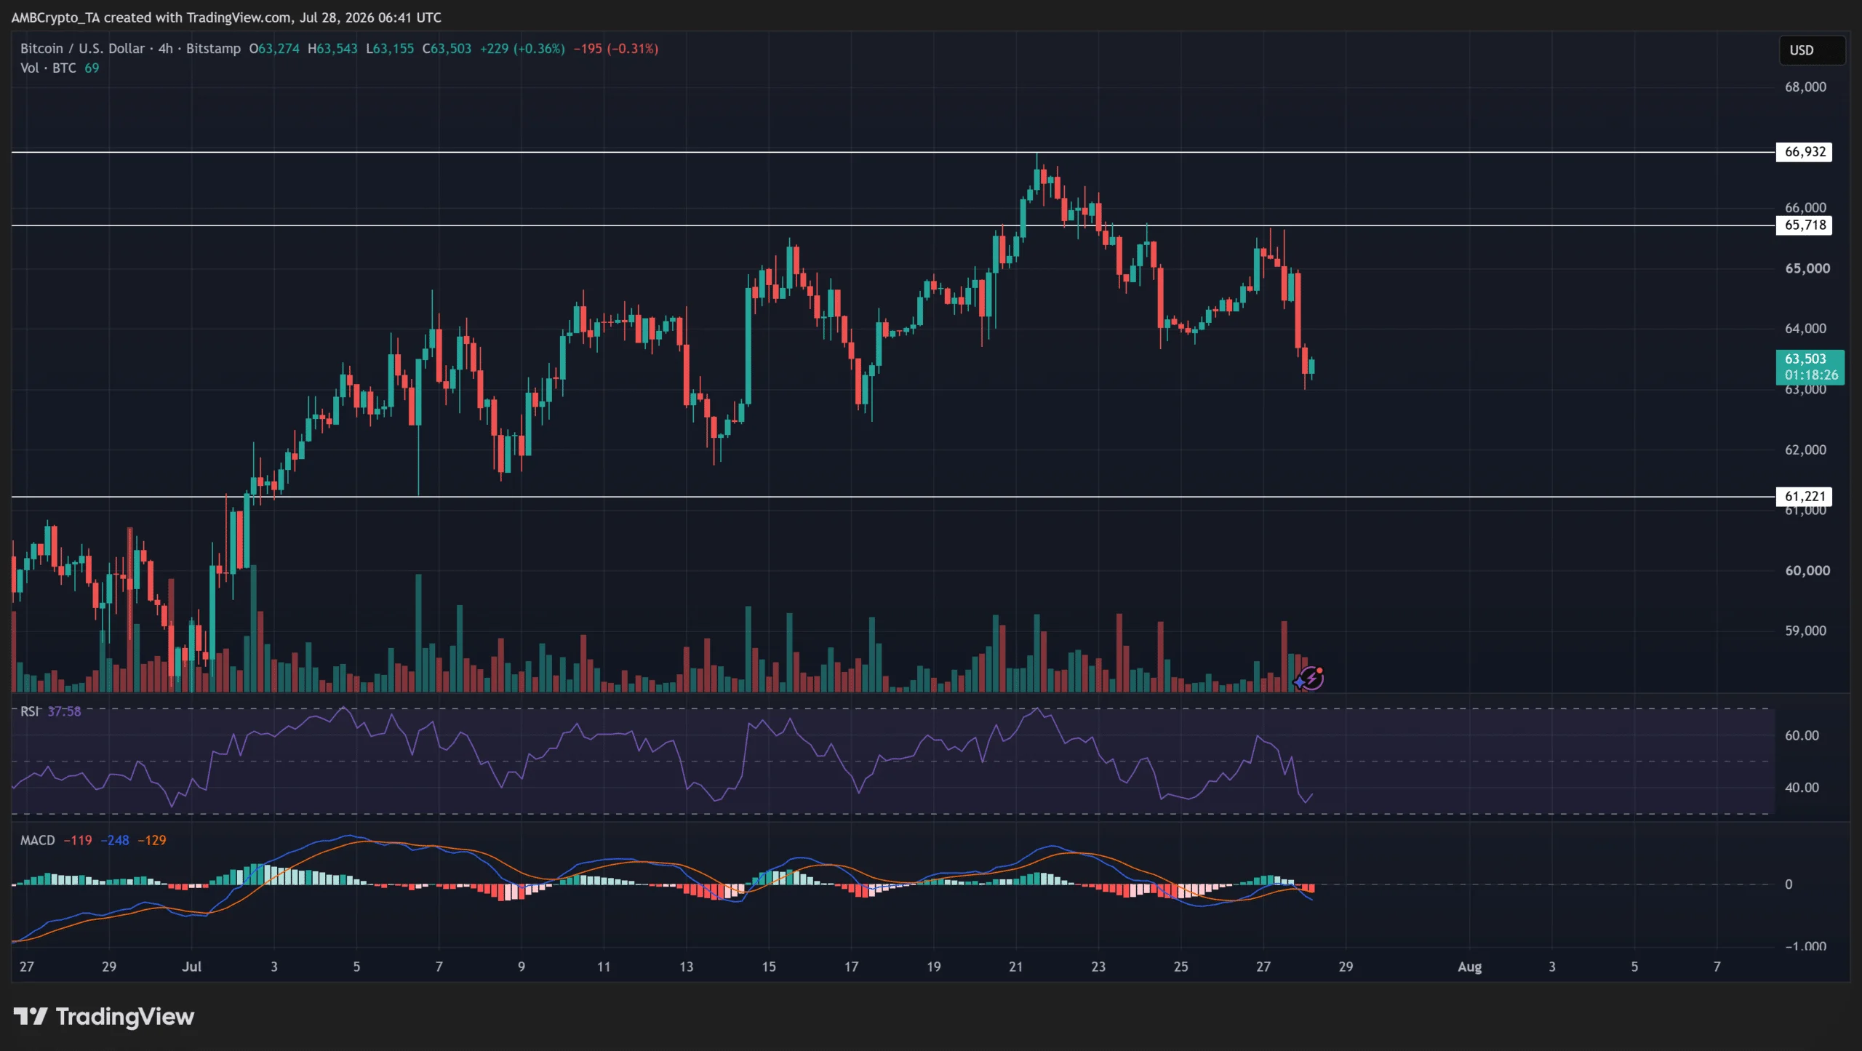The height and width of the screenshot is (1051, 1862).
Task: Click the MACD -248 value
Action: tap(115, 840)
